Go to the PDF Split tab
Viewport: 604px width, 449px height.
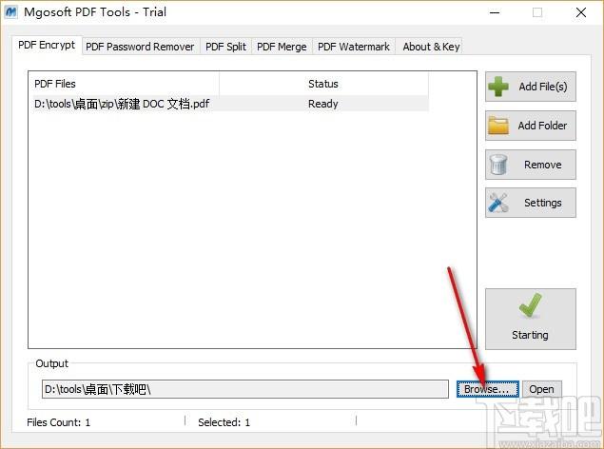click(225, 47)
